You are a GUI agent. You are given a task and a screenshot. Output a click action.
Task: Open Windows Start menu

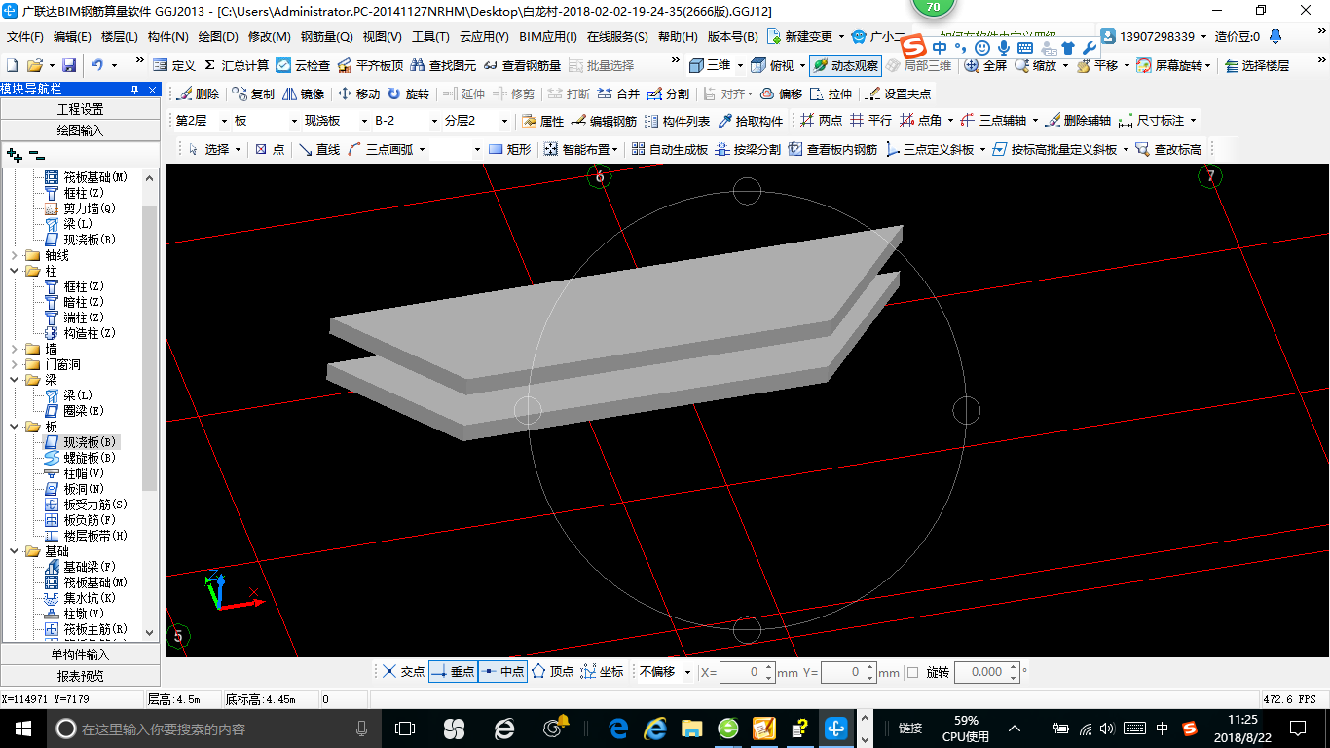[x=21, y=728]
